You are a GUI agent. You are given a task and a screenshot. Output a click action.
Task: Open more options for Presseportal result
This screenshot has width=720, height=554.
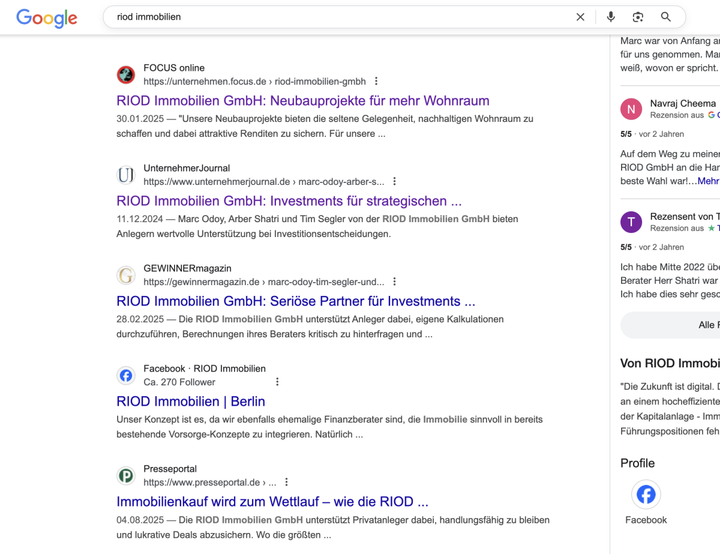coord(286,482)
